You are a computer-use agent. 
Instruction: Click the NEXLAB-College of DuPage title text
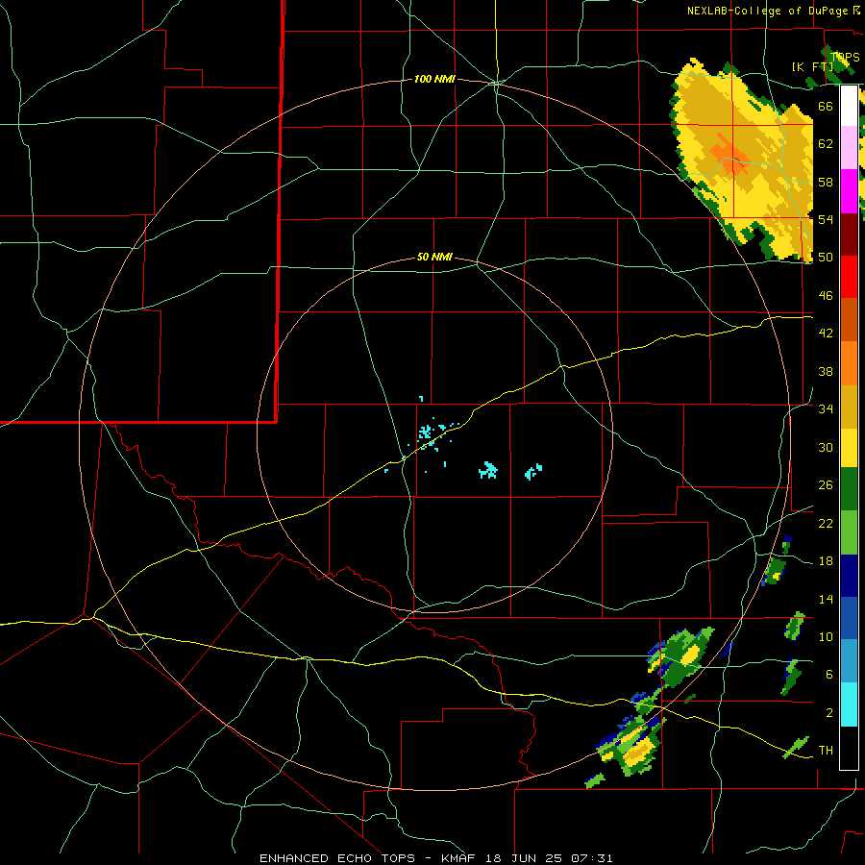pos(767,11)
